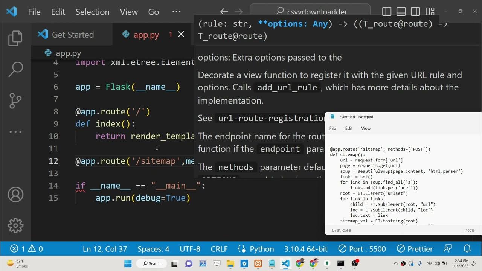
Task: Open the Explorer view in activity bar
Action: (15, 39)
